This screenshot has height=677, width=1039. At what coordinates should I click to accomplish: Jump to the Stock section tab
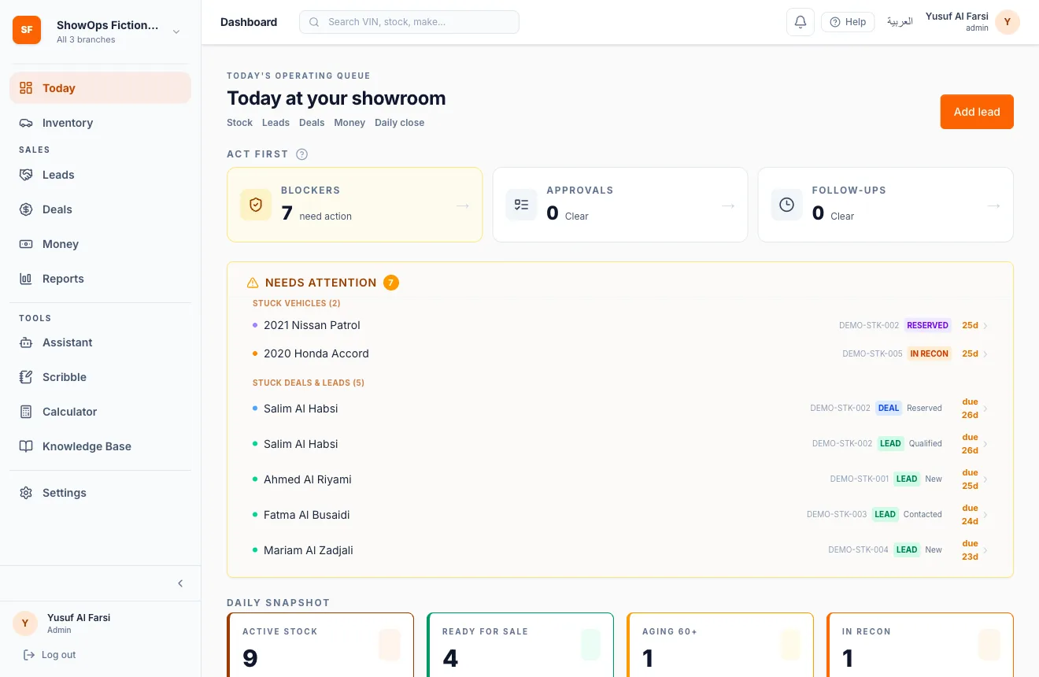coord(239,123)
